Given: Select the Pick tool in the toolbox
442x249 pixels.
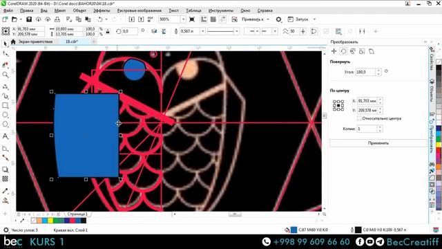Looking at the screenshot, I should click(x=5, y=44).
